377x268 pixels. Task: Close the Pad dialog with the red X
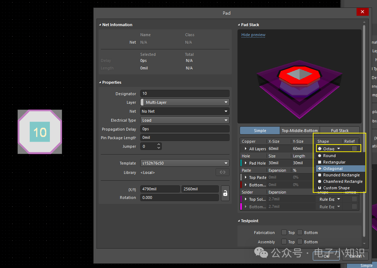tap(362, 12)
